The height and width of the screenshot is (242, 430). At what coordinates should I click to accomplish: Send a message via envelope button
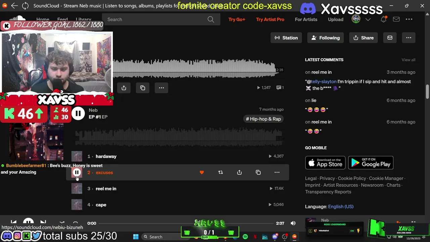coord(390,38)
